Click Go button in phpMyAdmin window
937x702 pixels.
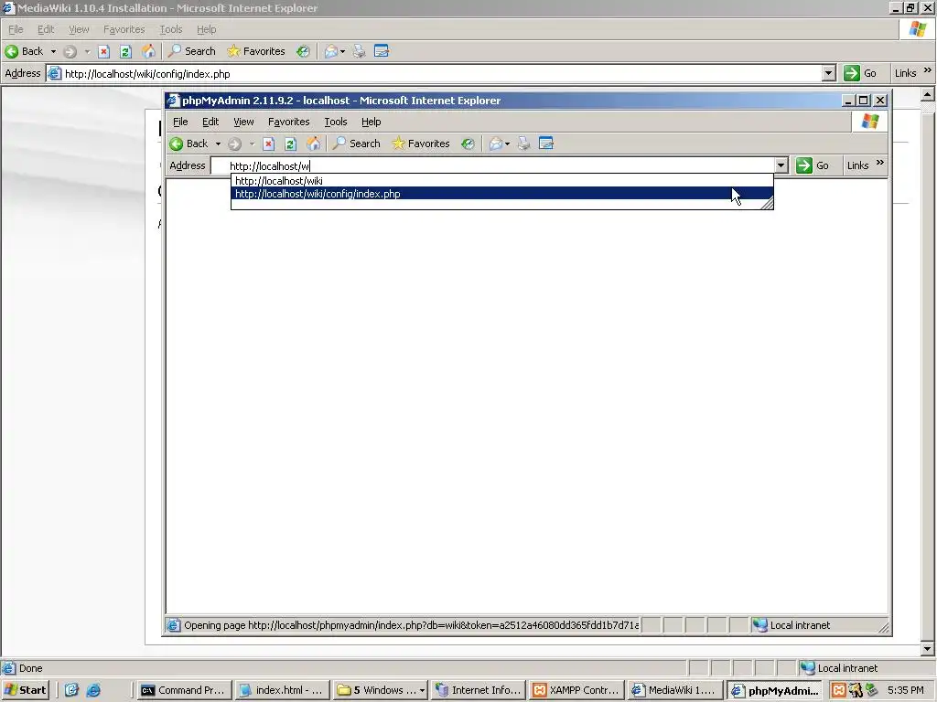[813, 165]
